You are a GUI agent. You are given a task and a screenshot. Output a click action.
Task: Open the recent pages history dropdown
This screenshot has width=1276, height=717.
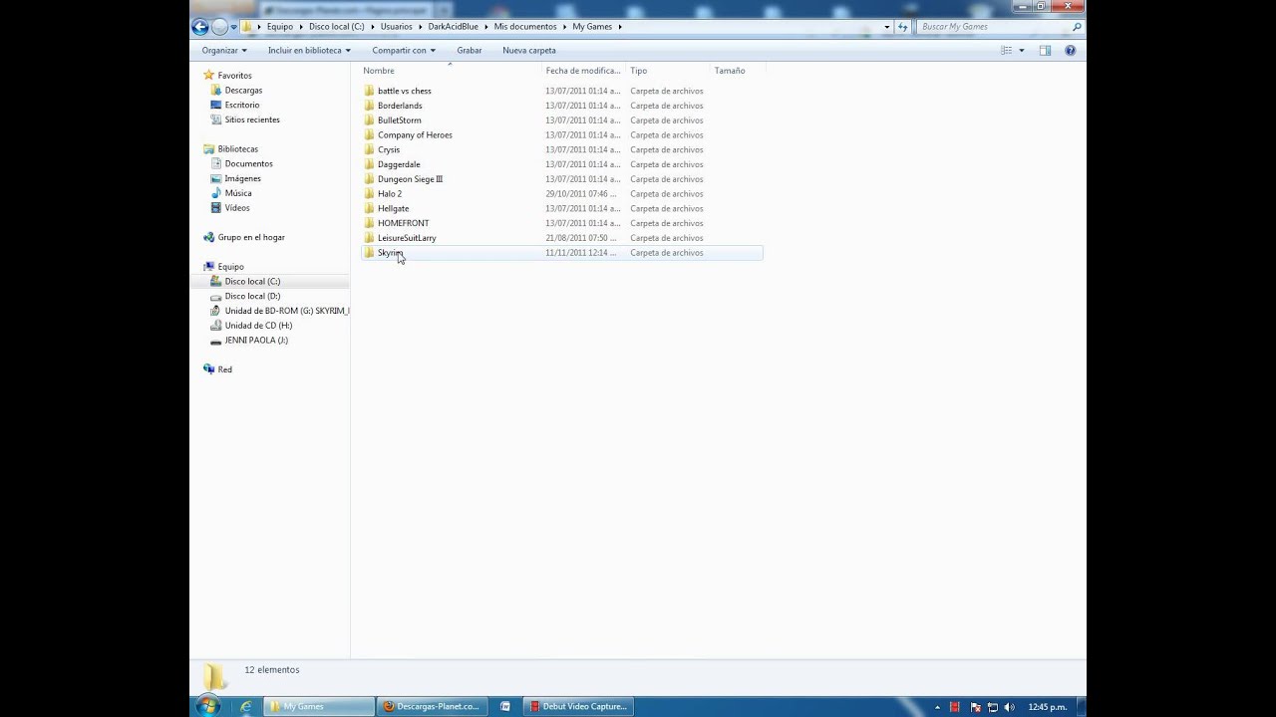(x=234, y=27)
